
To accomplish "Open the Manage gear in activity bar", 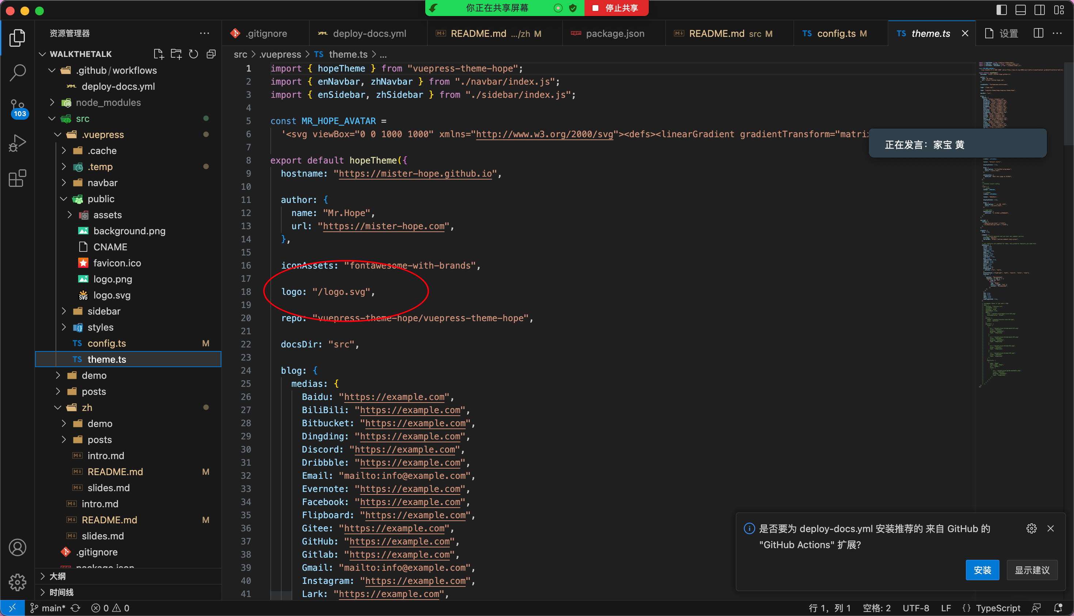I will [x=18, y=582].
